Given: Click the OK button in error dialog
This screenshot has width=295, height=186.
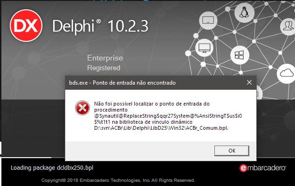Looking at the screenshot, I should click(232, 151).
